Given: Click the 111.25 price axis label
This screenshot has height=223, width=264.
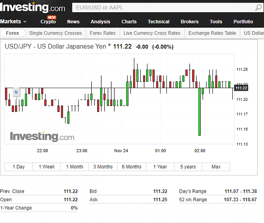Looking at the screenshot, I should pyautogui.click(x=242, y=70).
